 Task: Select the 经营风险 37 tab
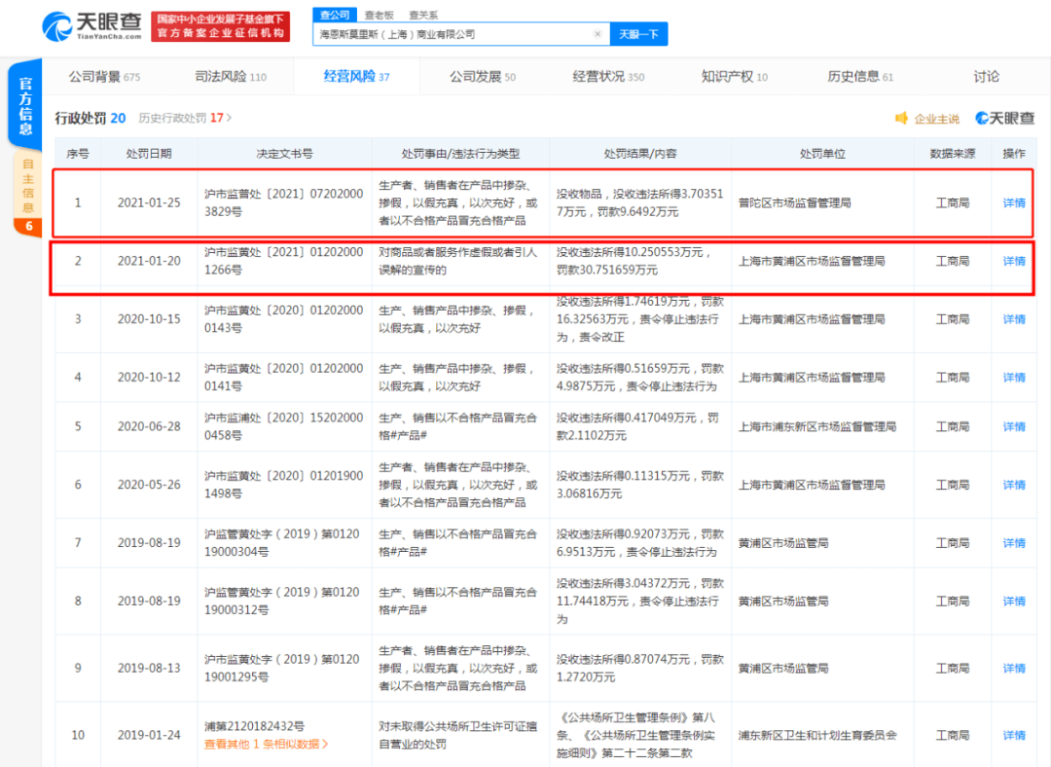356,77
